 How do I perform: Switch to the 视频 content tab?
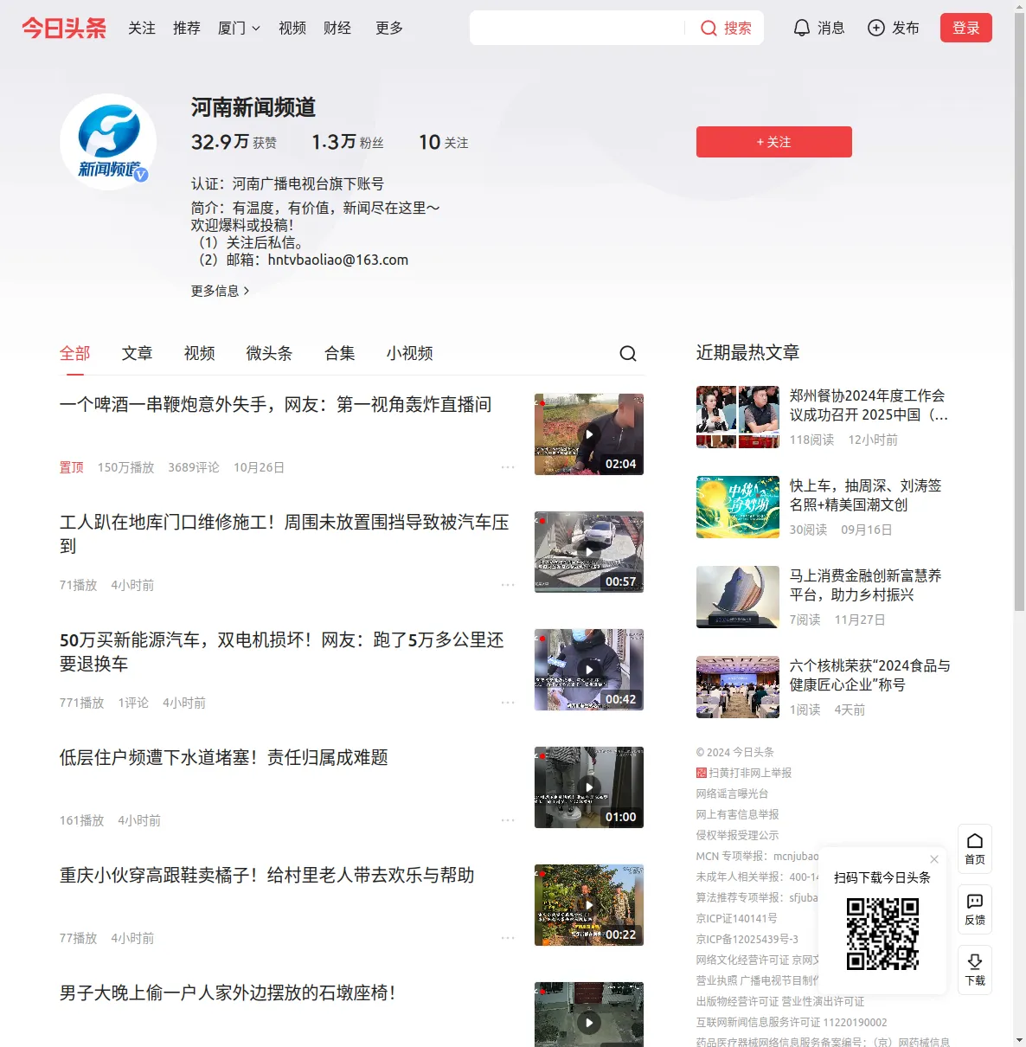click(x=200, y=353)
